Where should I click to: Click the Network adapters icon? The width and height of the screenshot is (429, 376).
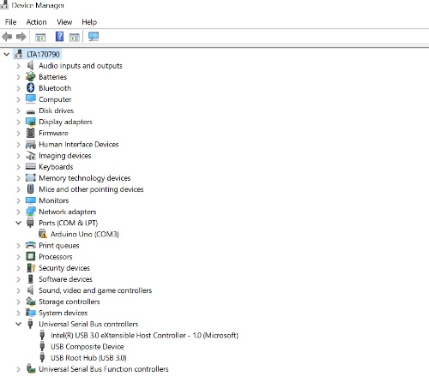click(x=31, y=212)
